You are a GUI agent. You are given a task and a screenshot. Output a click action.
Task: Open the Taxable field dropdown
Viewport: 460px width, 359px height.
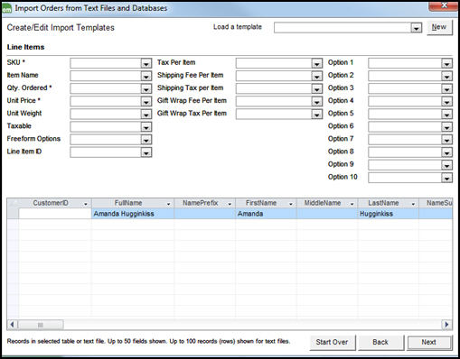pos(146,127)
